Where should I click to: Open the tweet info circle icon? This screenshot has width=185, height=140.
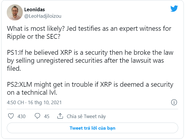174,102
